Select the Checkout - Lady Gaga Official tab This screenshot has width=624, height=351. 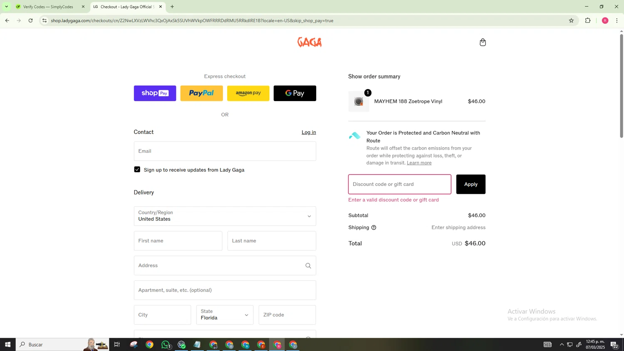pos(127,7)
